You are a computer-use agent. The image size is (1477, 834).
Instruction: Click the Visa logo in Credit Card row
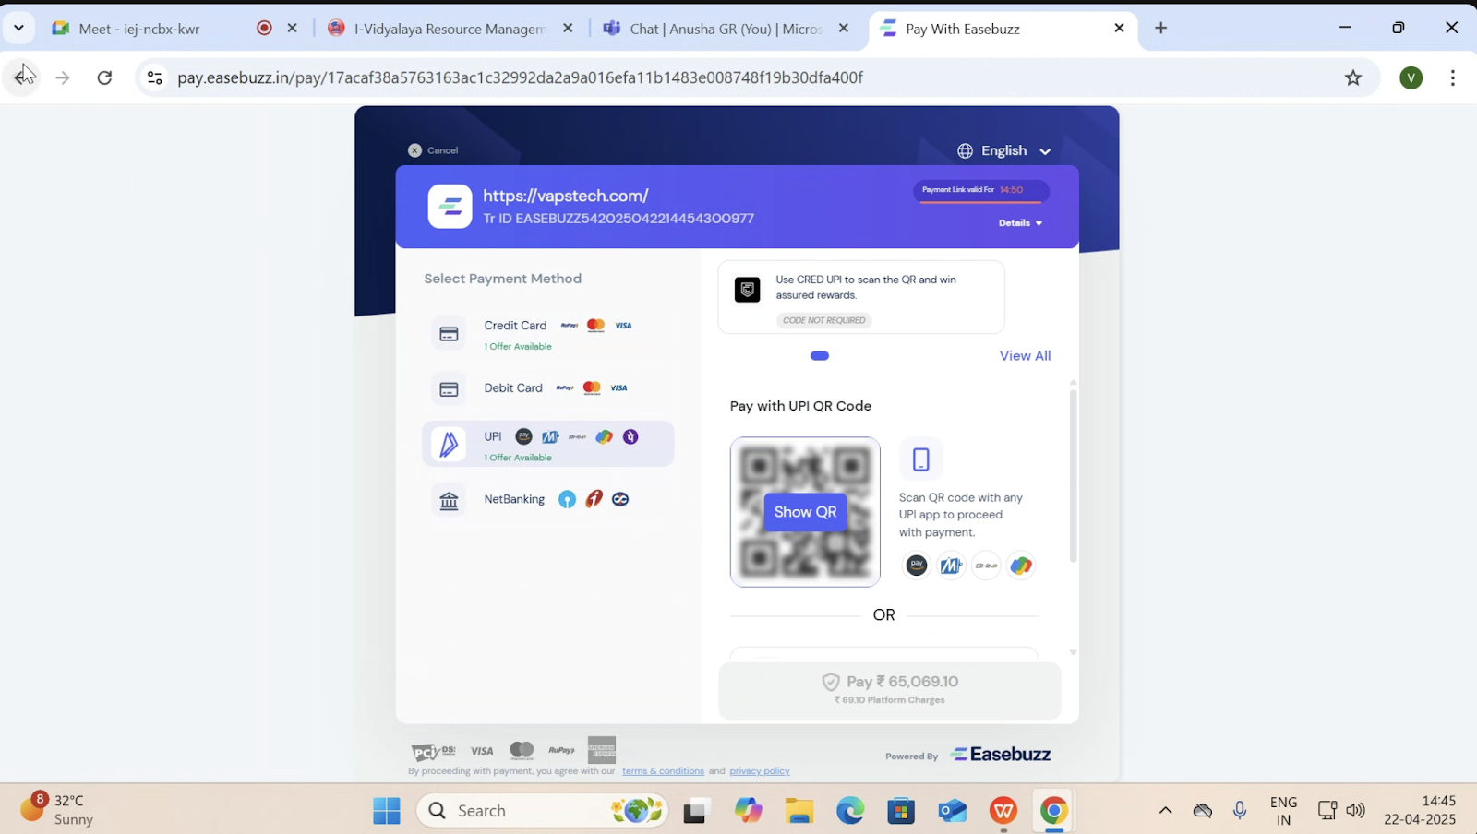[x=623, y=325]
